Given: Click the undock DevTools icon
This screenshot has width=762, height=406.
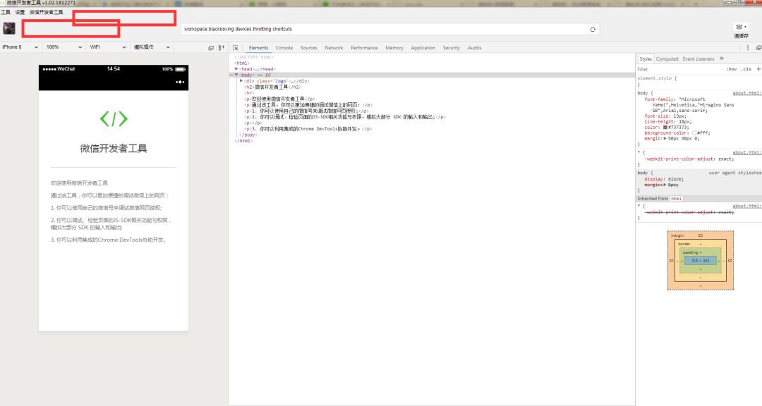Looking at the screenshot, I should [x=758, y=48].
